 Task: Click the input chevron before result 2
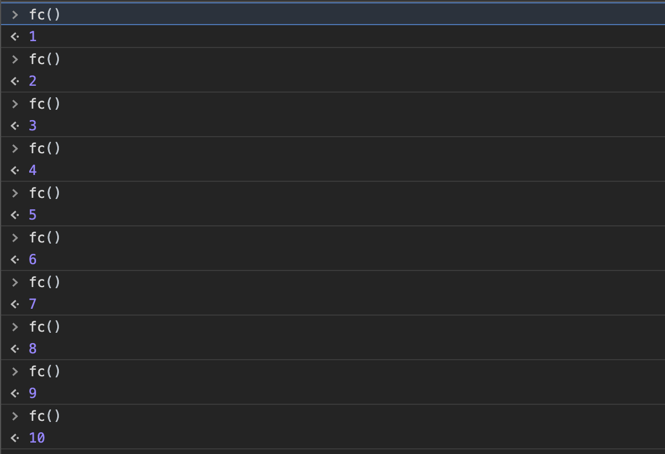[x=15, y=59]
